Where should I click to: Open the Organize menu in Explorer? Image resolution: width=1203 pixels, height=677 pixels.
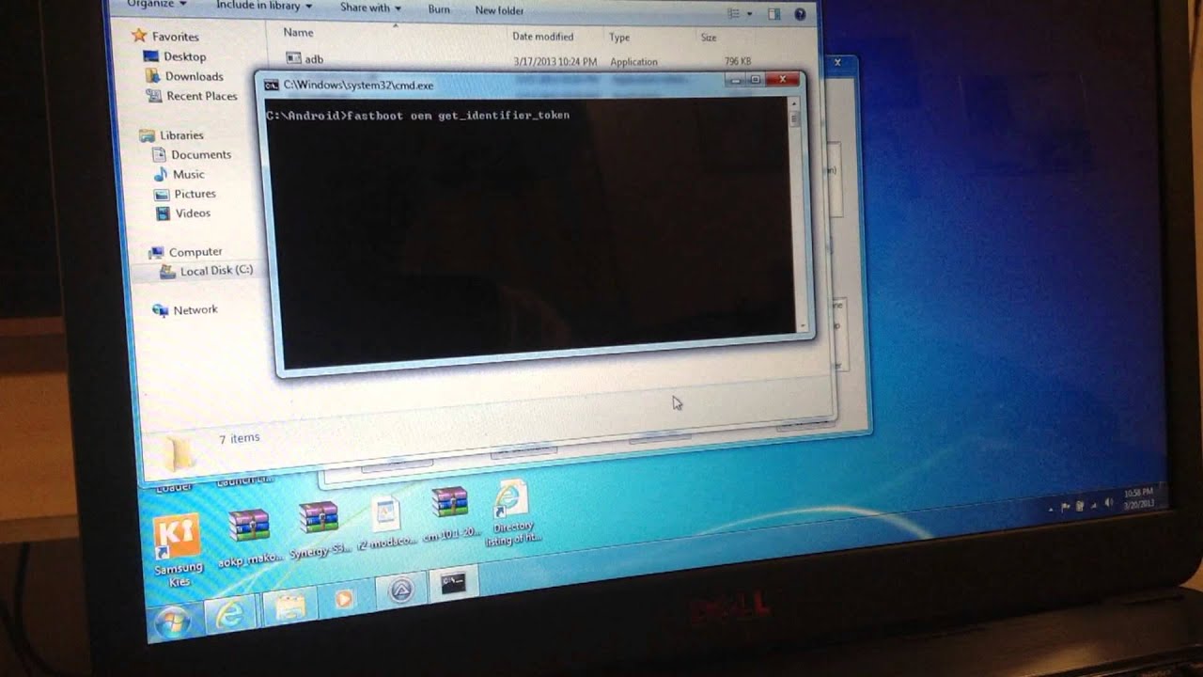[x=156, y=5]
